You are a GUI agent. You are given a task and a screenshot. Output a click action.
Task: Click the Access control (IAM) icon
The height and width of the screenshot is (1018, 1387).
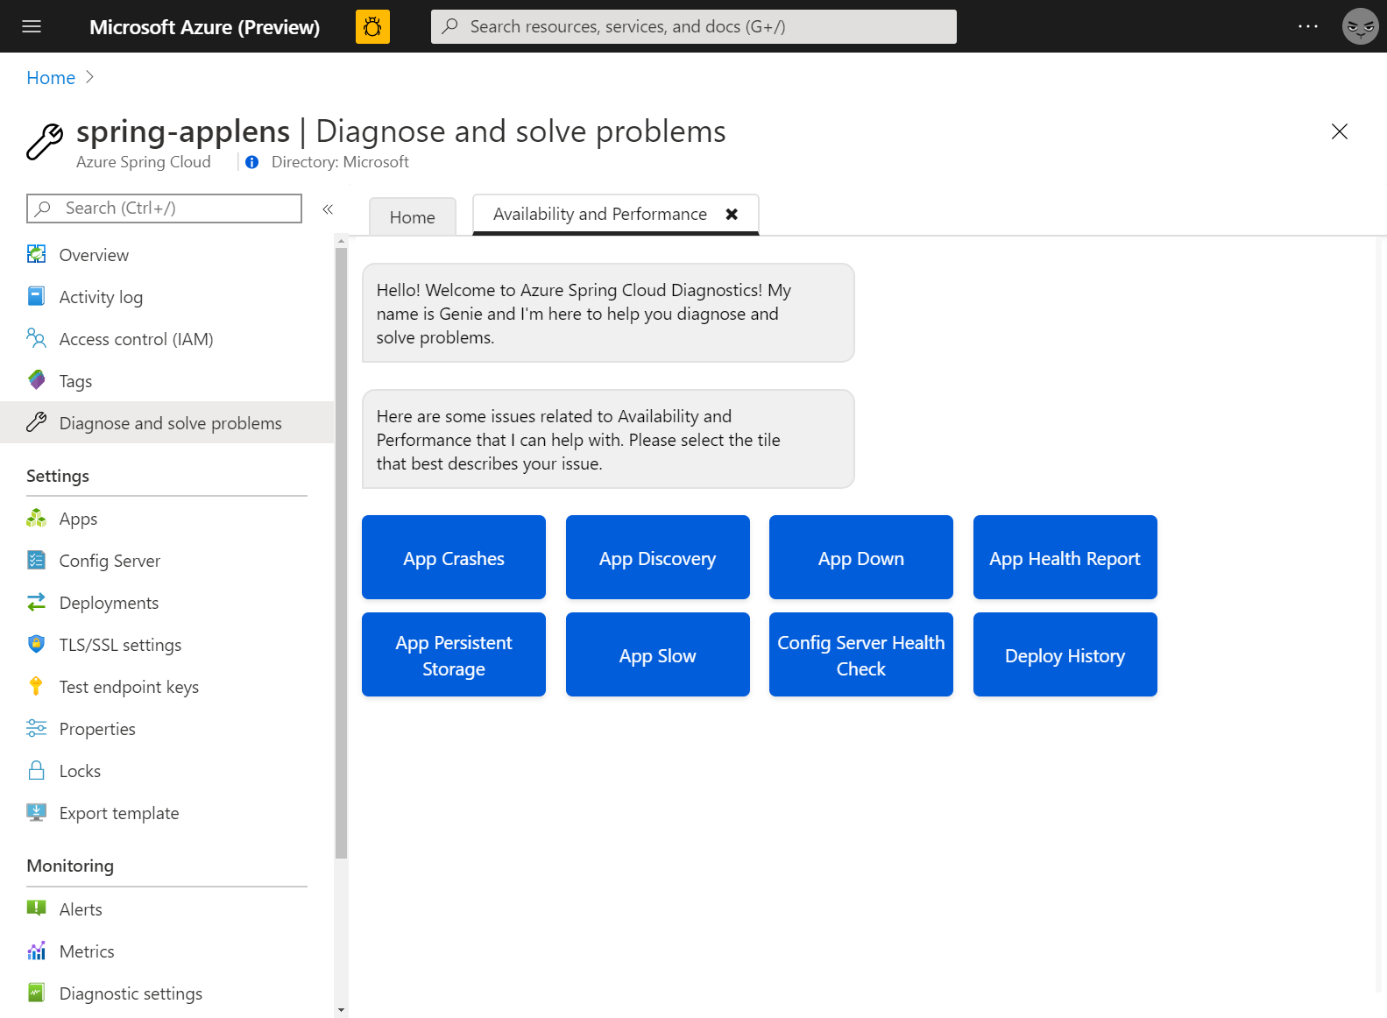(36, 338)
